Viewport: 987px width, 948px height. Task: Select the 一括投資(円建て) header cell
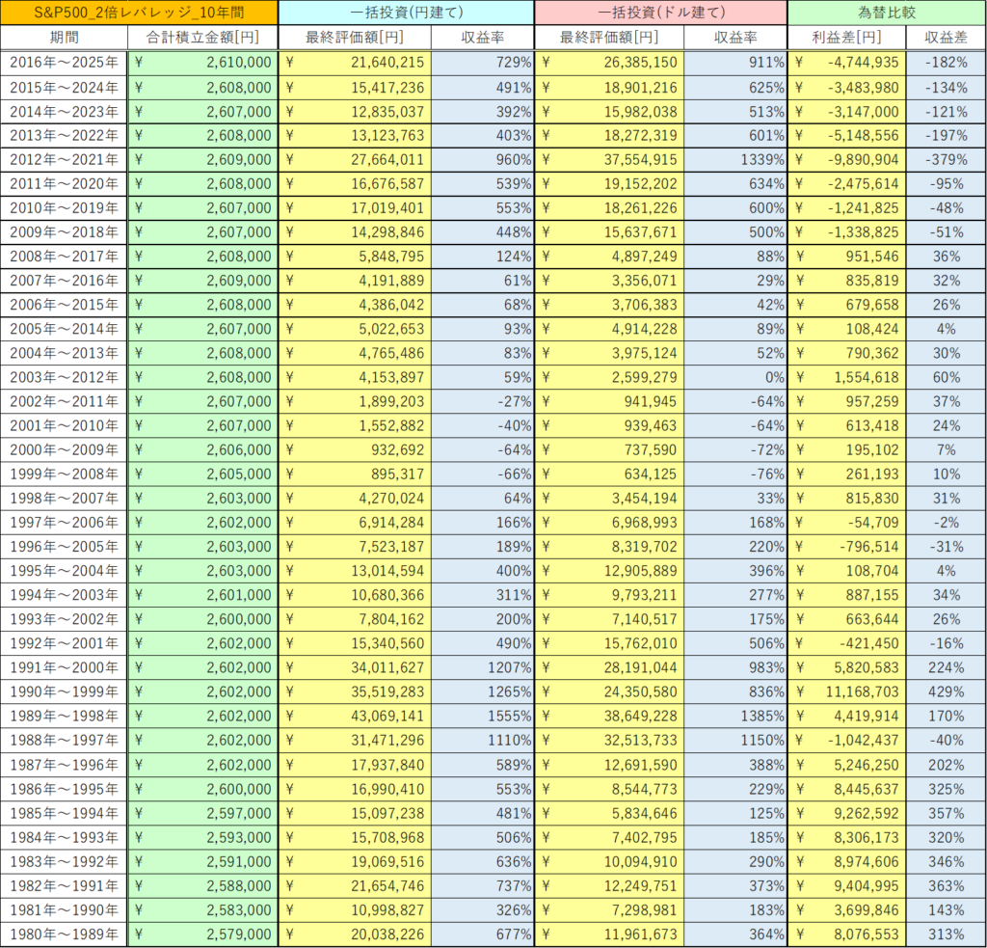click(406, 13)
